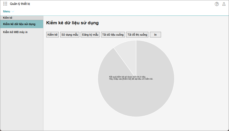Click the Kiểm kê dữ liệu sử dụng page heading
229x131 pixels.
[x=72, y=23]
